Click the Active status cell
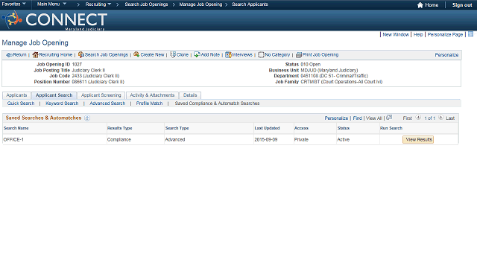 click(x=343, y=140)
